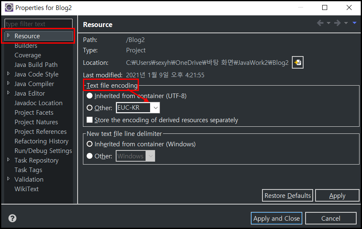Click the Eclipse icon in title bar
The width and height of the screenshot is (362, 229).
(9, 7)
